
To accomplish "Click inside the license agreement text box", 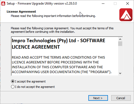I will pyautogui.click(x=65, y=56).
